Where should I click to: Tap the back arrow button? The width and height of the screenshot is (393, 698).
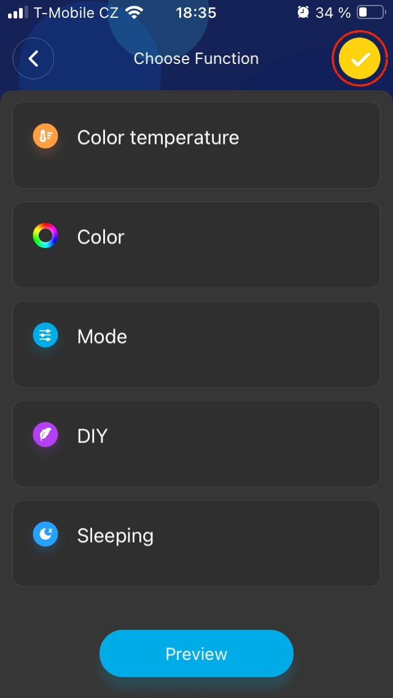pyautogui.click(x=34, y=58)
